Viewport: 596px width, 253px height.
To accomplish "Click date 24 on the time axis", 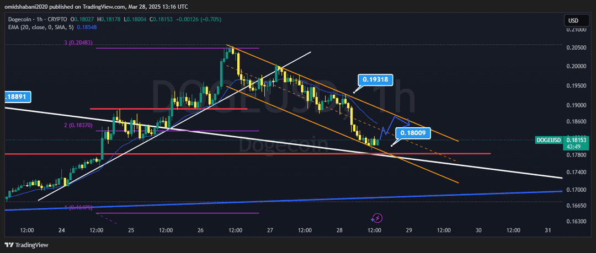I will click(62, 230).
